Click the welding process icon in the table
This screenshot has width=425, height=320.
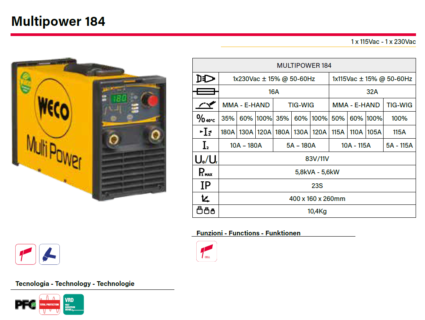[205, 105]
